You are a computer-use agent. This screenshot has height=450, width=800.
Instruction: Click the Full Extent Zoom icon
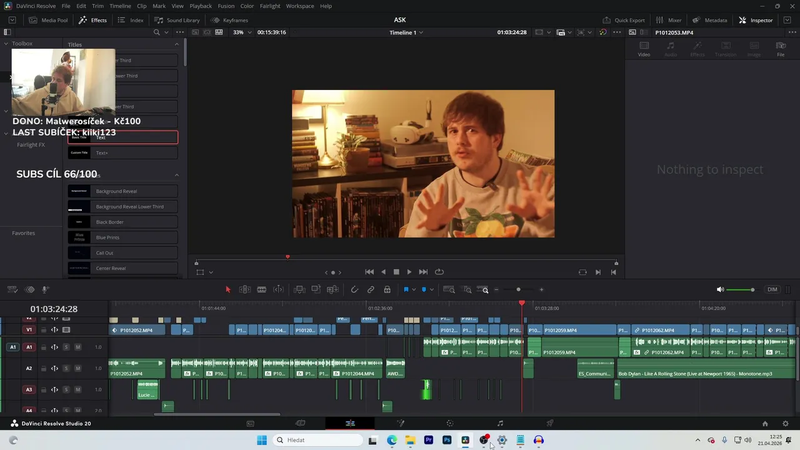[x=449, y=289]
